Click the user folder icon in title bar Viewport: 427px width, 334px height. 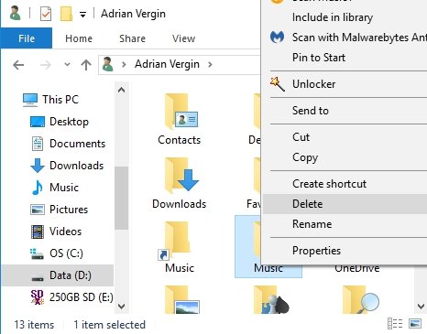(16, 14)
